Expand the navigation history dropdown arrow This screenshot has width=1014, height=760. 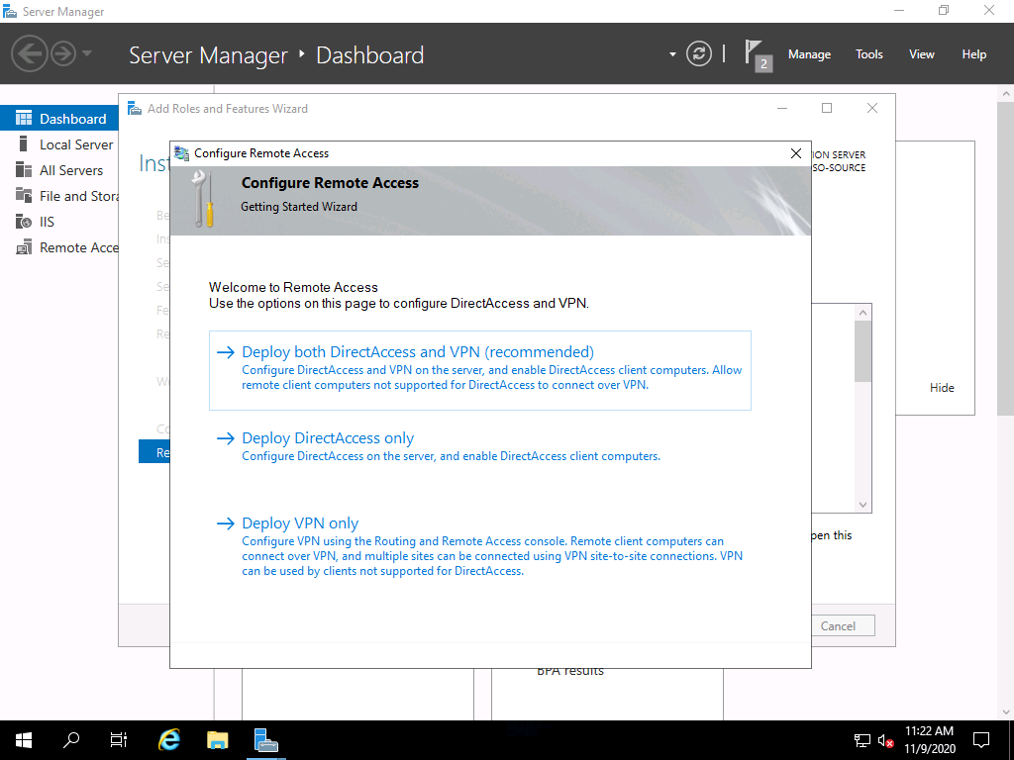(87, 53)
